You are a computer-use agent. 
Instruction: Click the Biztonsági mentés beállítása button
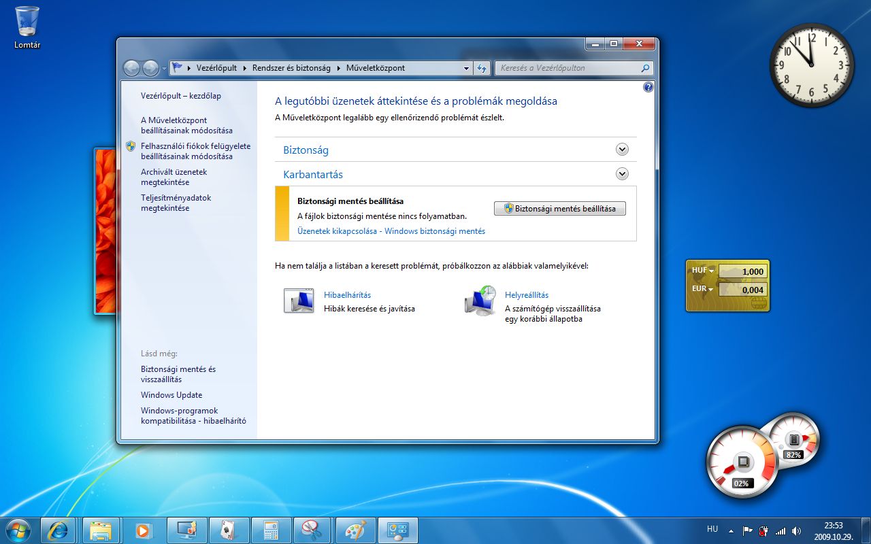559,209
